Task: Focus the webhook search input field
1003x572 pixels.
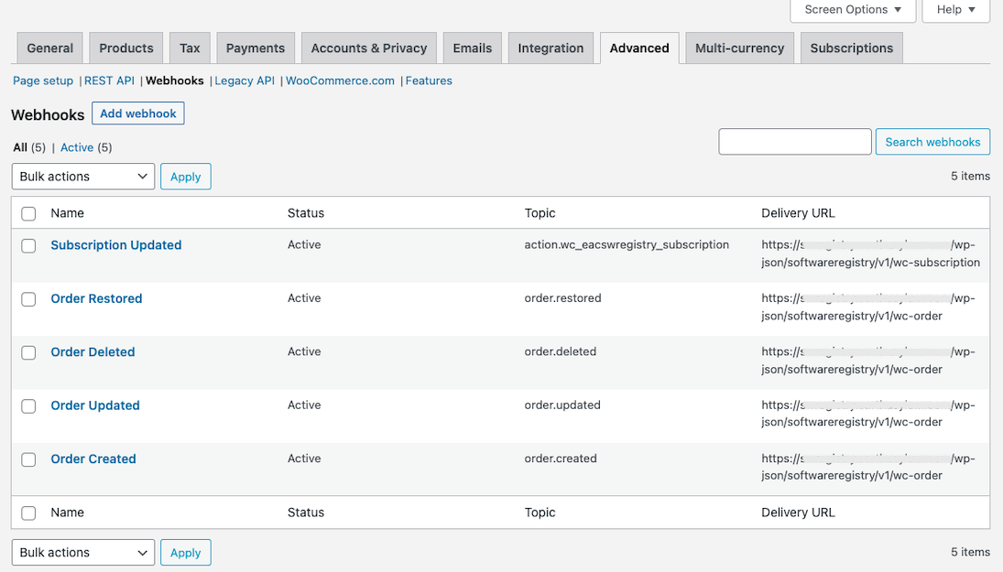Action: 794,142
